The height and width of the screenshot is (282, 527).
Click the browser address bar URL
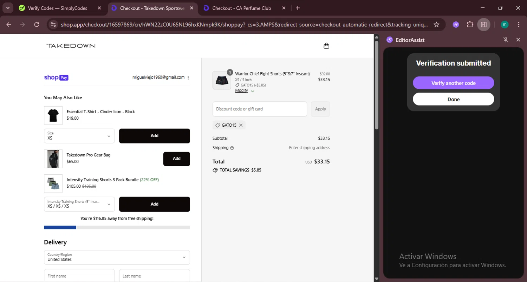point(244,25)
